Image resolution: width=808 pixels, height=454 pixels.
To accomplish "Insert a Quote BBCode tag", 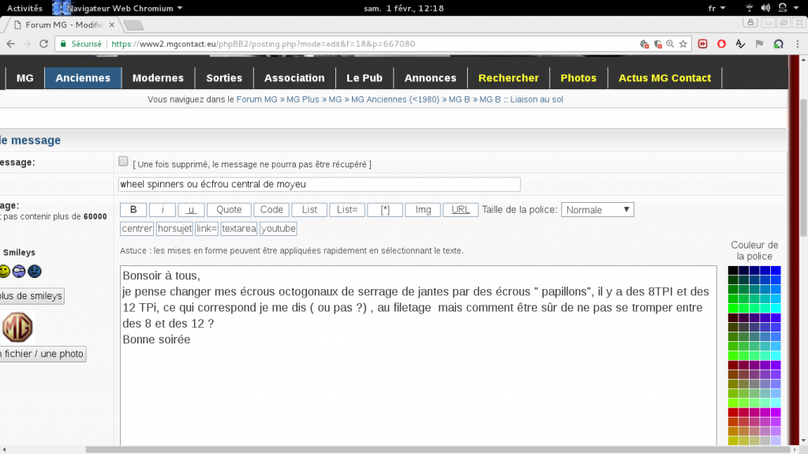I will (x=229, y=209).
